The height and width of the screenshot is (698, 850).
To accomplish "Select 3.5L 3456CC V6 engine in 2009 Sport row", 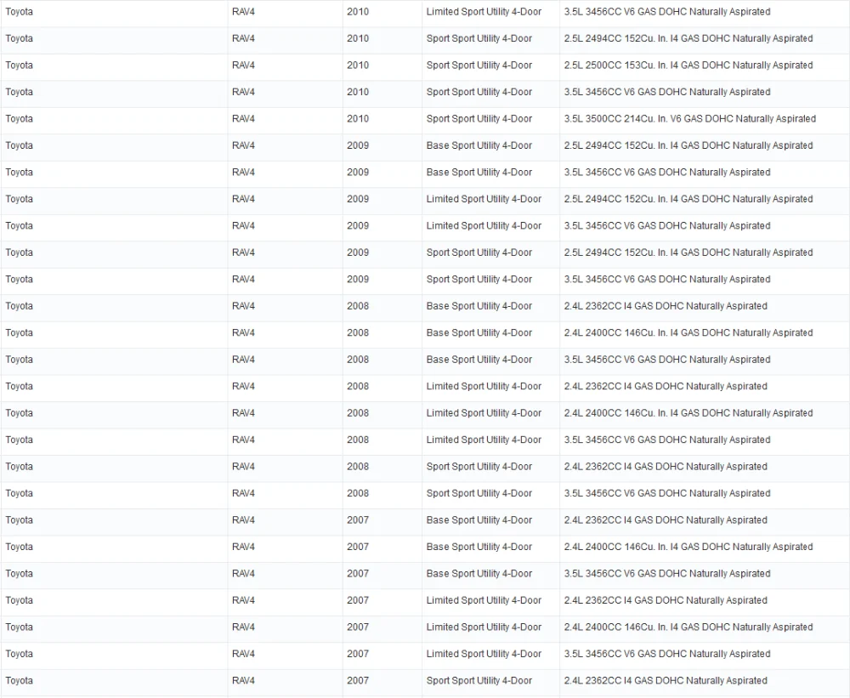I will pos(666,280).
